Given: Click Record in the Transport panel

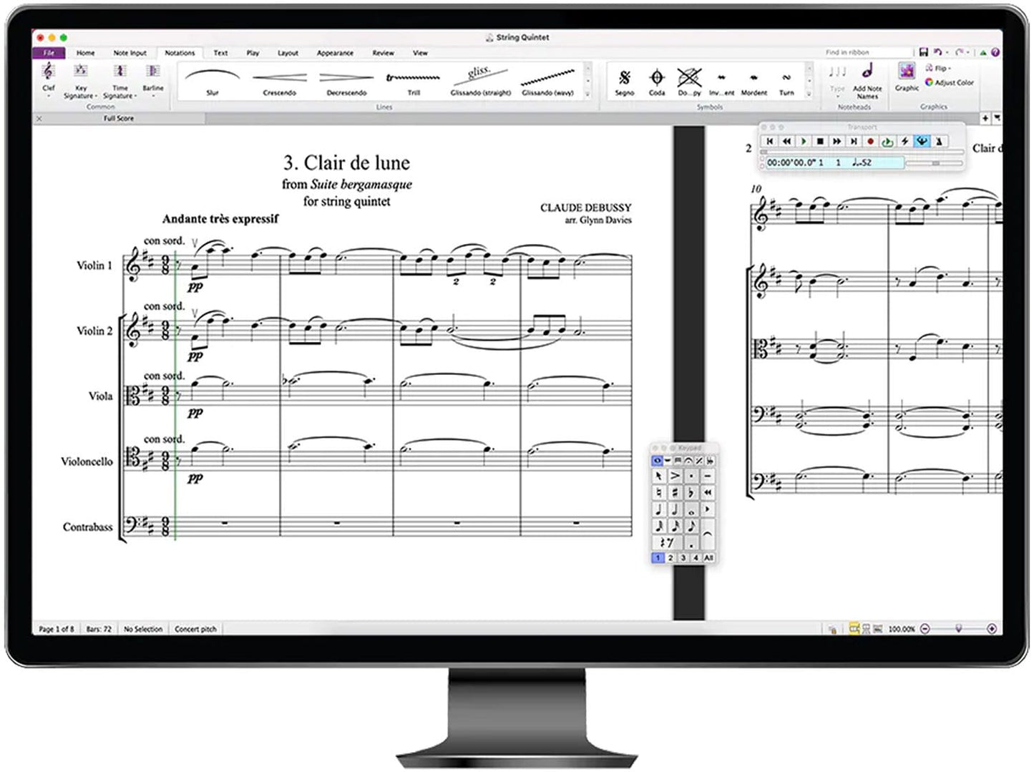Looking at the screenshot, I should pyautogui.click(x=871, y=142).
